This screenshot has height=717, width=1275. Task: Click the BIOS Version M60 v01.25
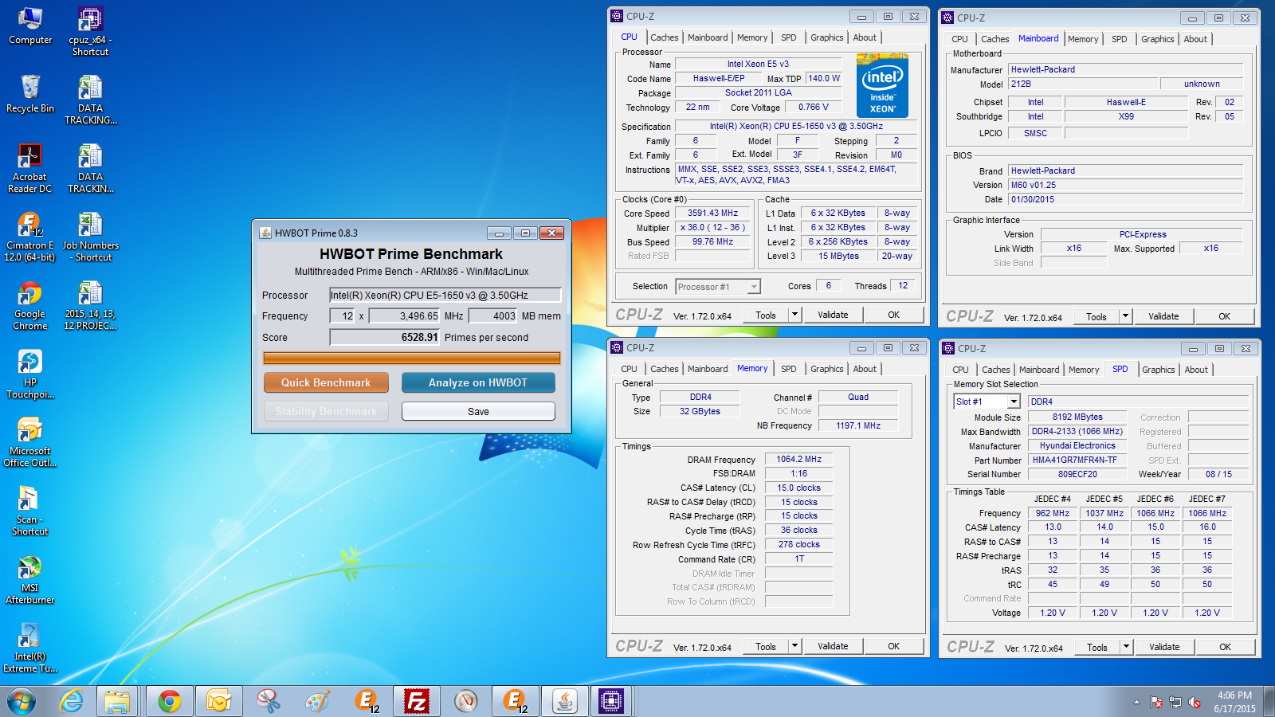point(1125,185)
